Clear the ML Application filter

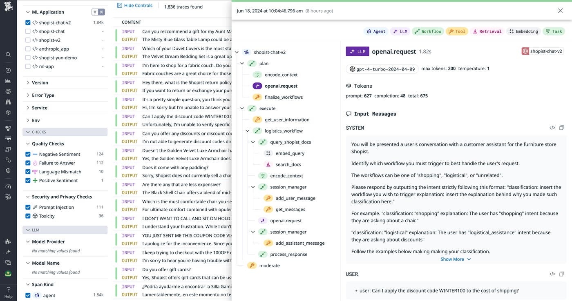(x=102, y=12)
